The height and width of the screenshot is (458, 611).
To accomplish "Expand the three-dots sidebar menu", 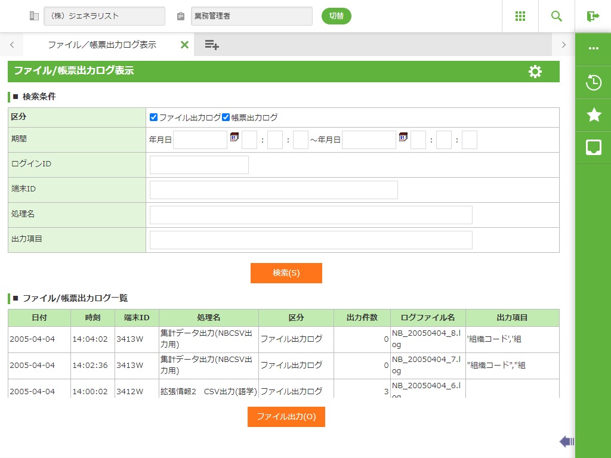I will [x=594, y=48].
